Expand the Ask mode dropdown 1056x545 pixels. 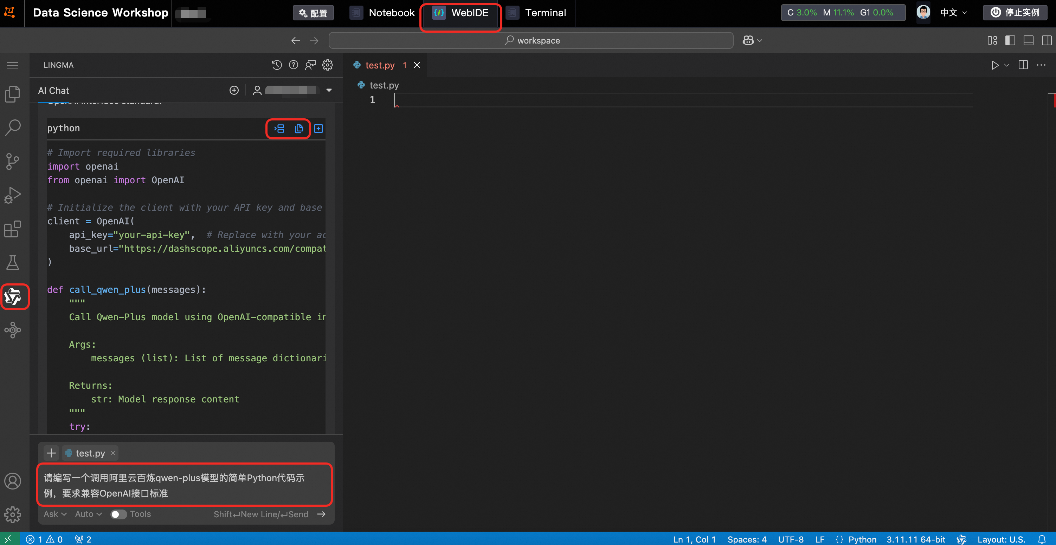(x=55, y=514)
